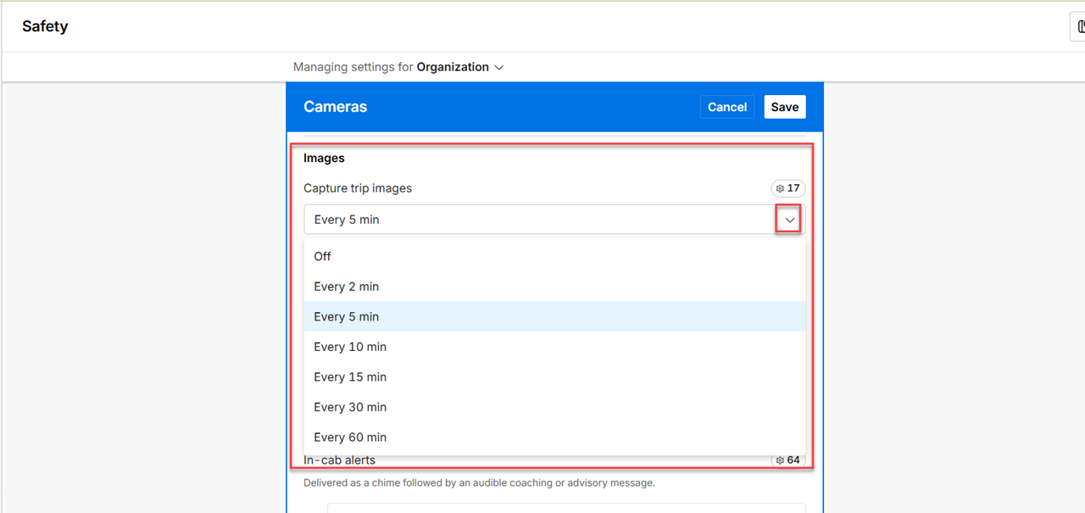Image resolution: width=1085 pixels, height=513 pixels.
Task: Choose Every 30 min from the list
Action: pos(350,407)
